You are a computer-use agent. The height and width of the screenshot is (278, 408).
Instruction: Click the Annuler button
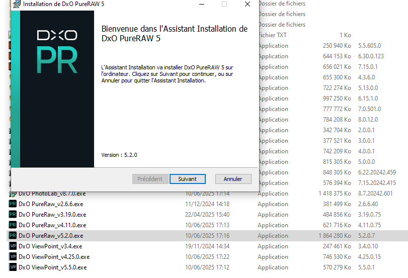coord(233,179)
